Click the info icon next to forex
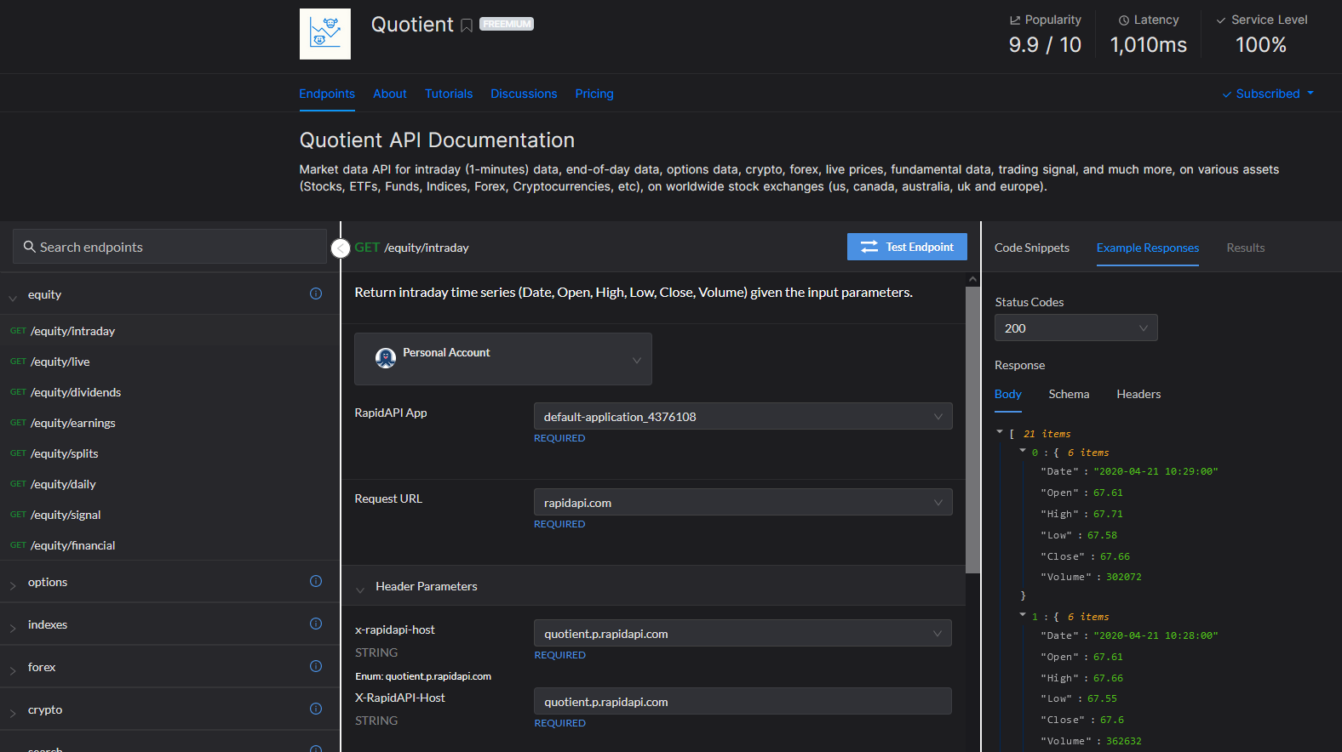Viewport: 1342px width, 752px height. pos(316,666)
